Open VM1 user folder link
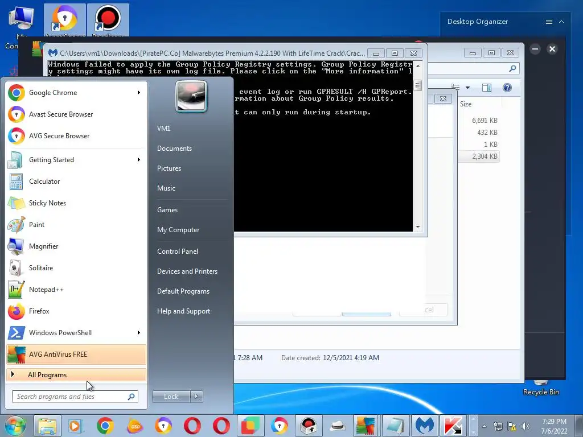 (x=163, y=128)
